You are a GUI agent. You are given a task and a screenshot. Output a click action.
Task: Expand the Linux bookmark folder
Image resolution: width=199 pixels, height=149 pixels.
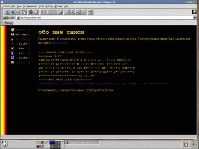pyautogui.click(x=8, y=23)
